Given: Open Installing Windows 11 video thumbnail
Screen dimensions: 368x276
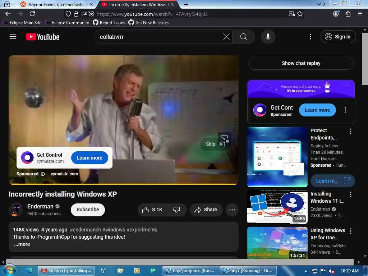Looking at the screenshot, I should click(277, 207).
